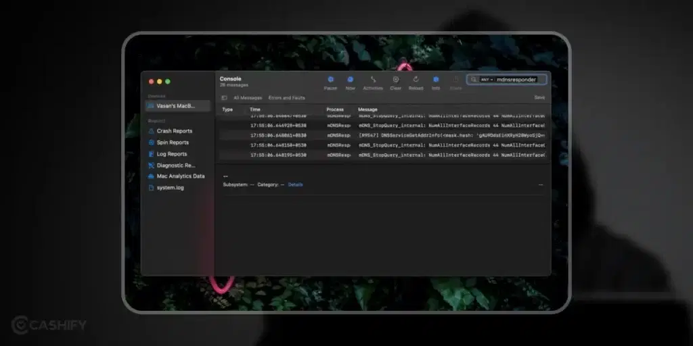The height and width of the screenshot is (346, 693).
Task: Select the DNSServiceGetAddrInfo log message row
Action: pos(383,135)
